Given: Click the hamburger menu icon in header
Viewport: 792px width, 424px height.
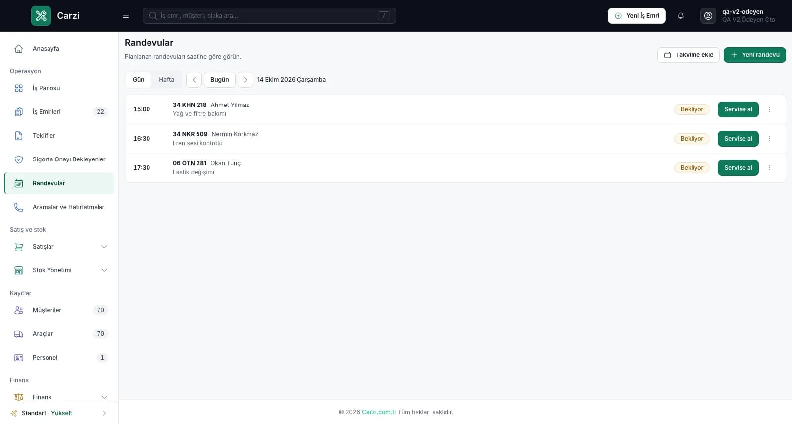Looking at the screenshot, I should pos(126,16).
